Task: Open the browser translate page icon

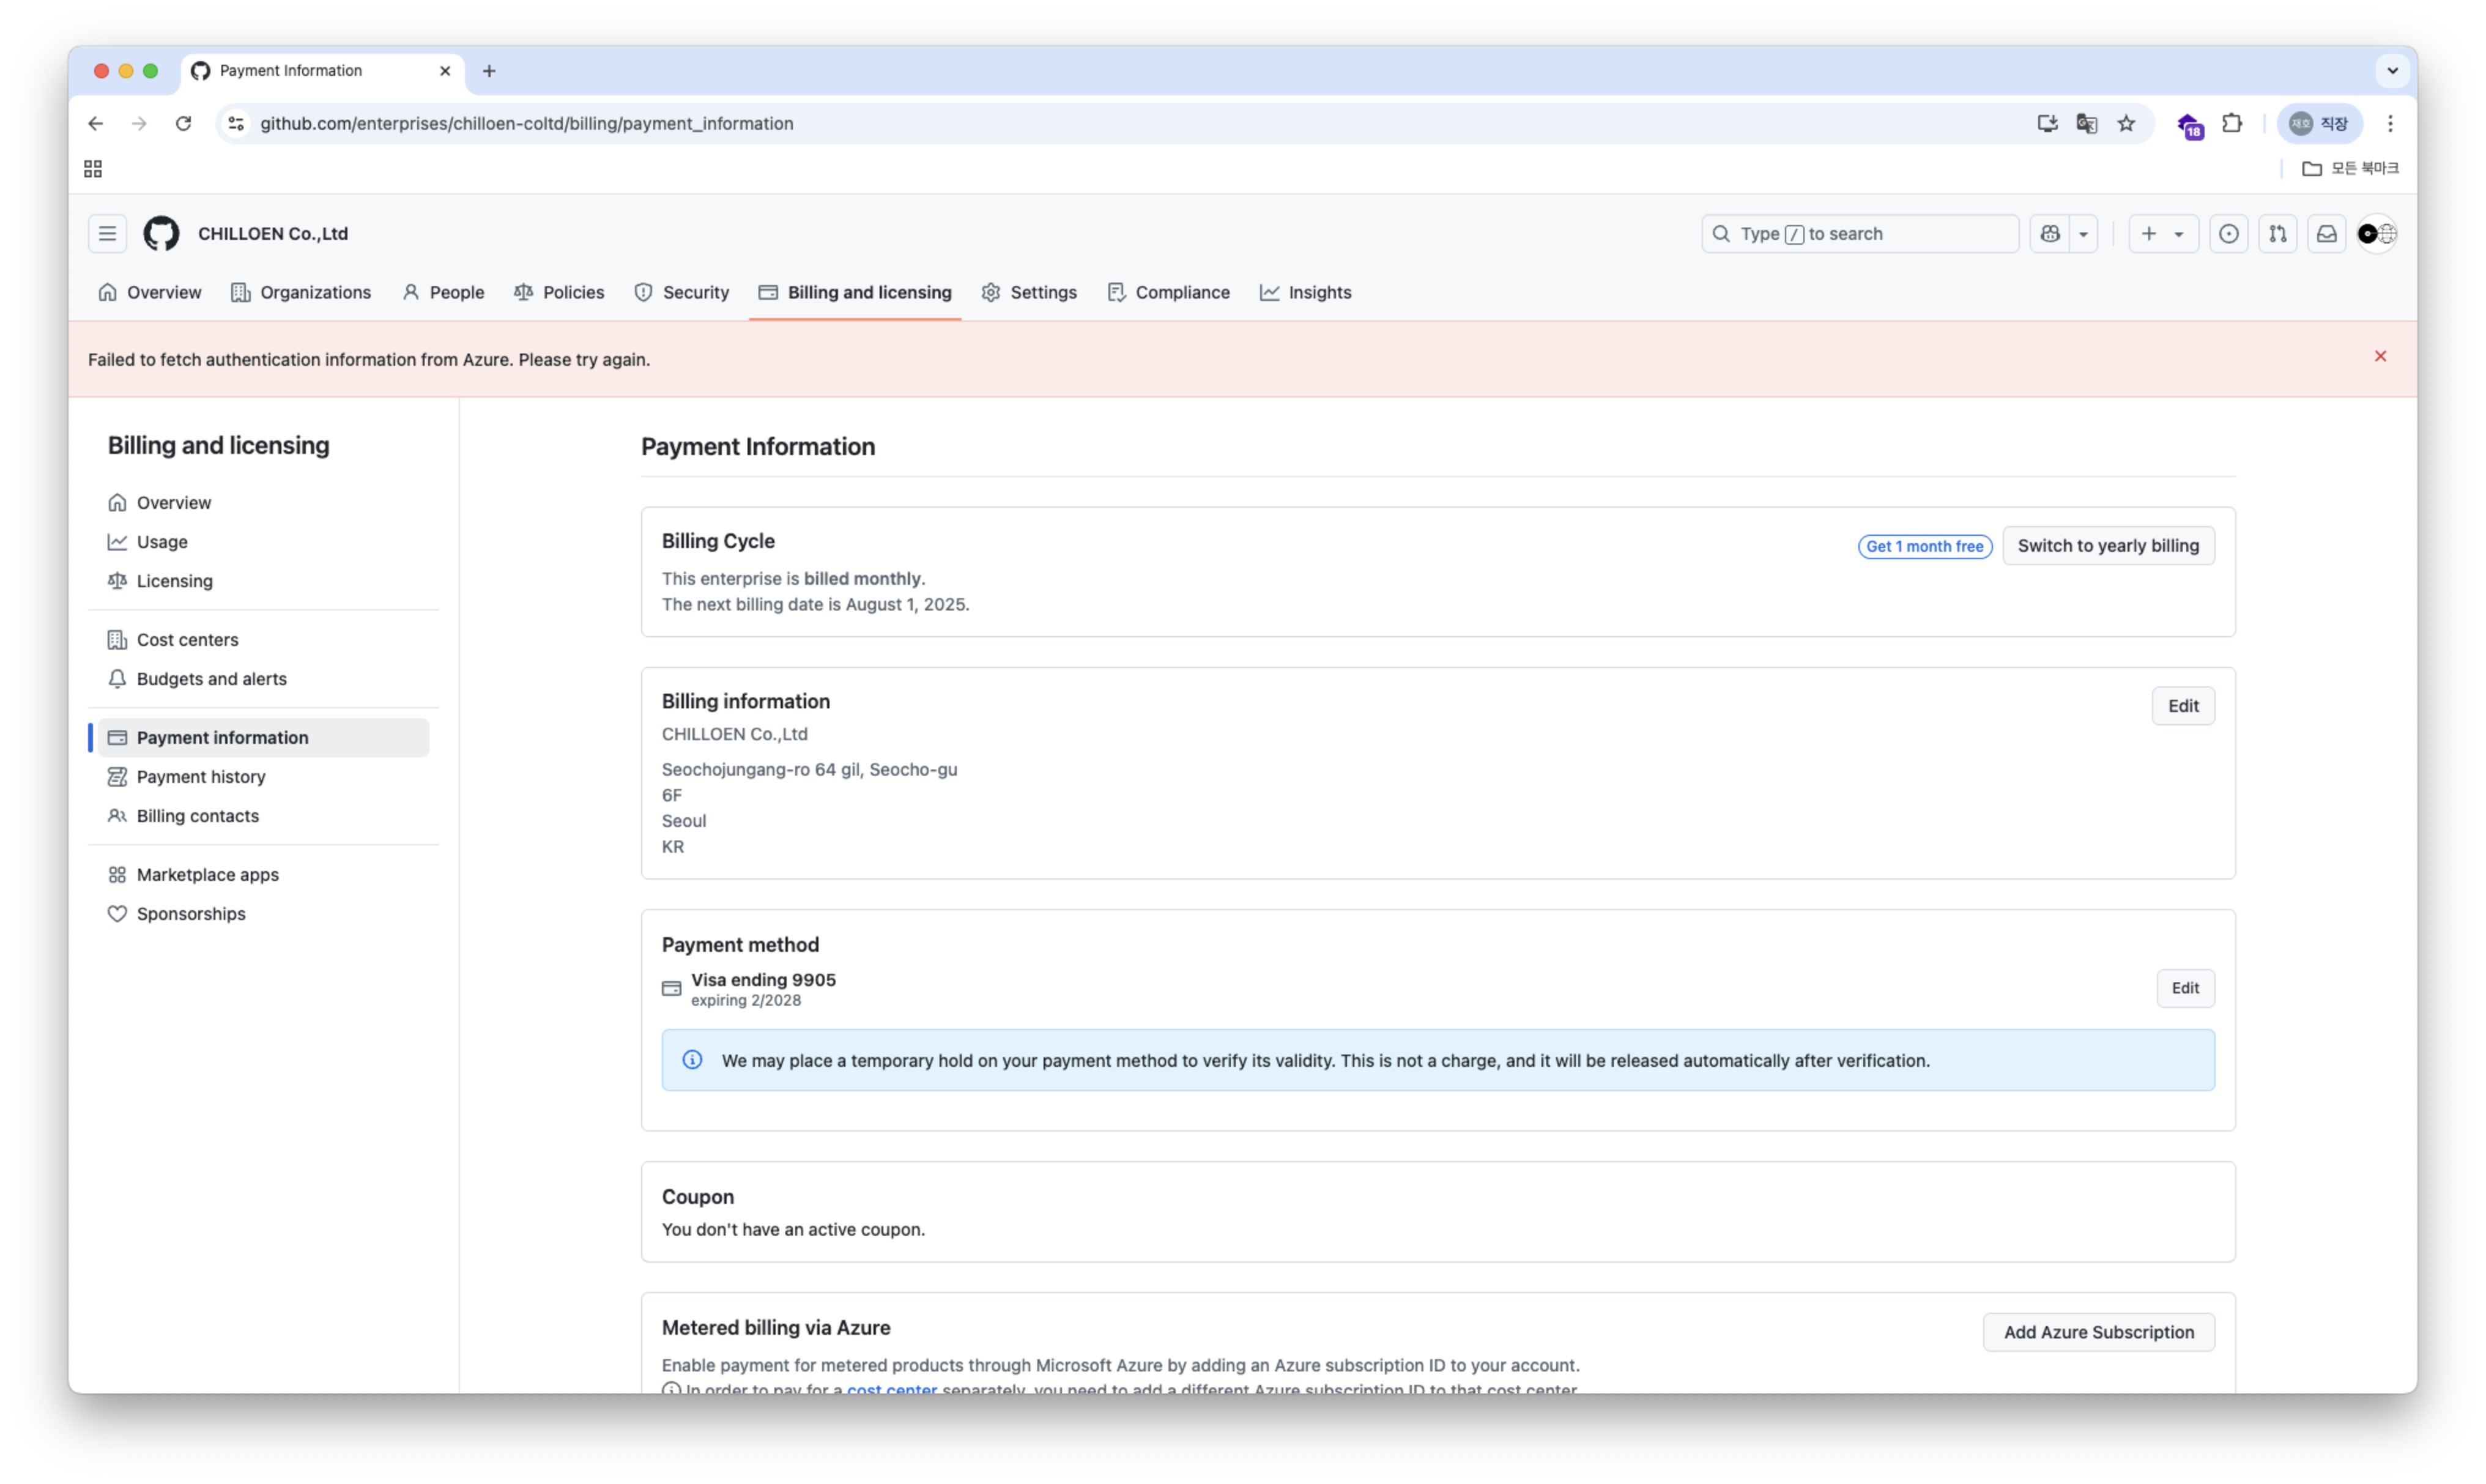Action: point(2086,123)
